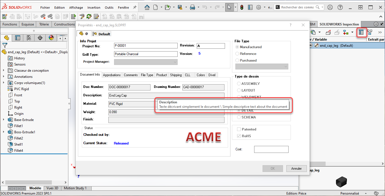
Task: Open the Vues 3D tab
Action: coord(52,188)
